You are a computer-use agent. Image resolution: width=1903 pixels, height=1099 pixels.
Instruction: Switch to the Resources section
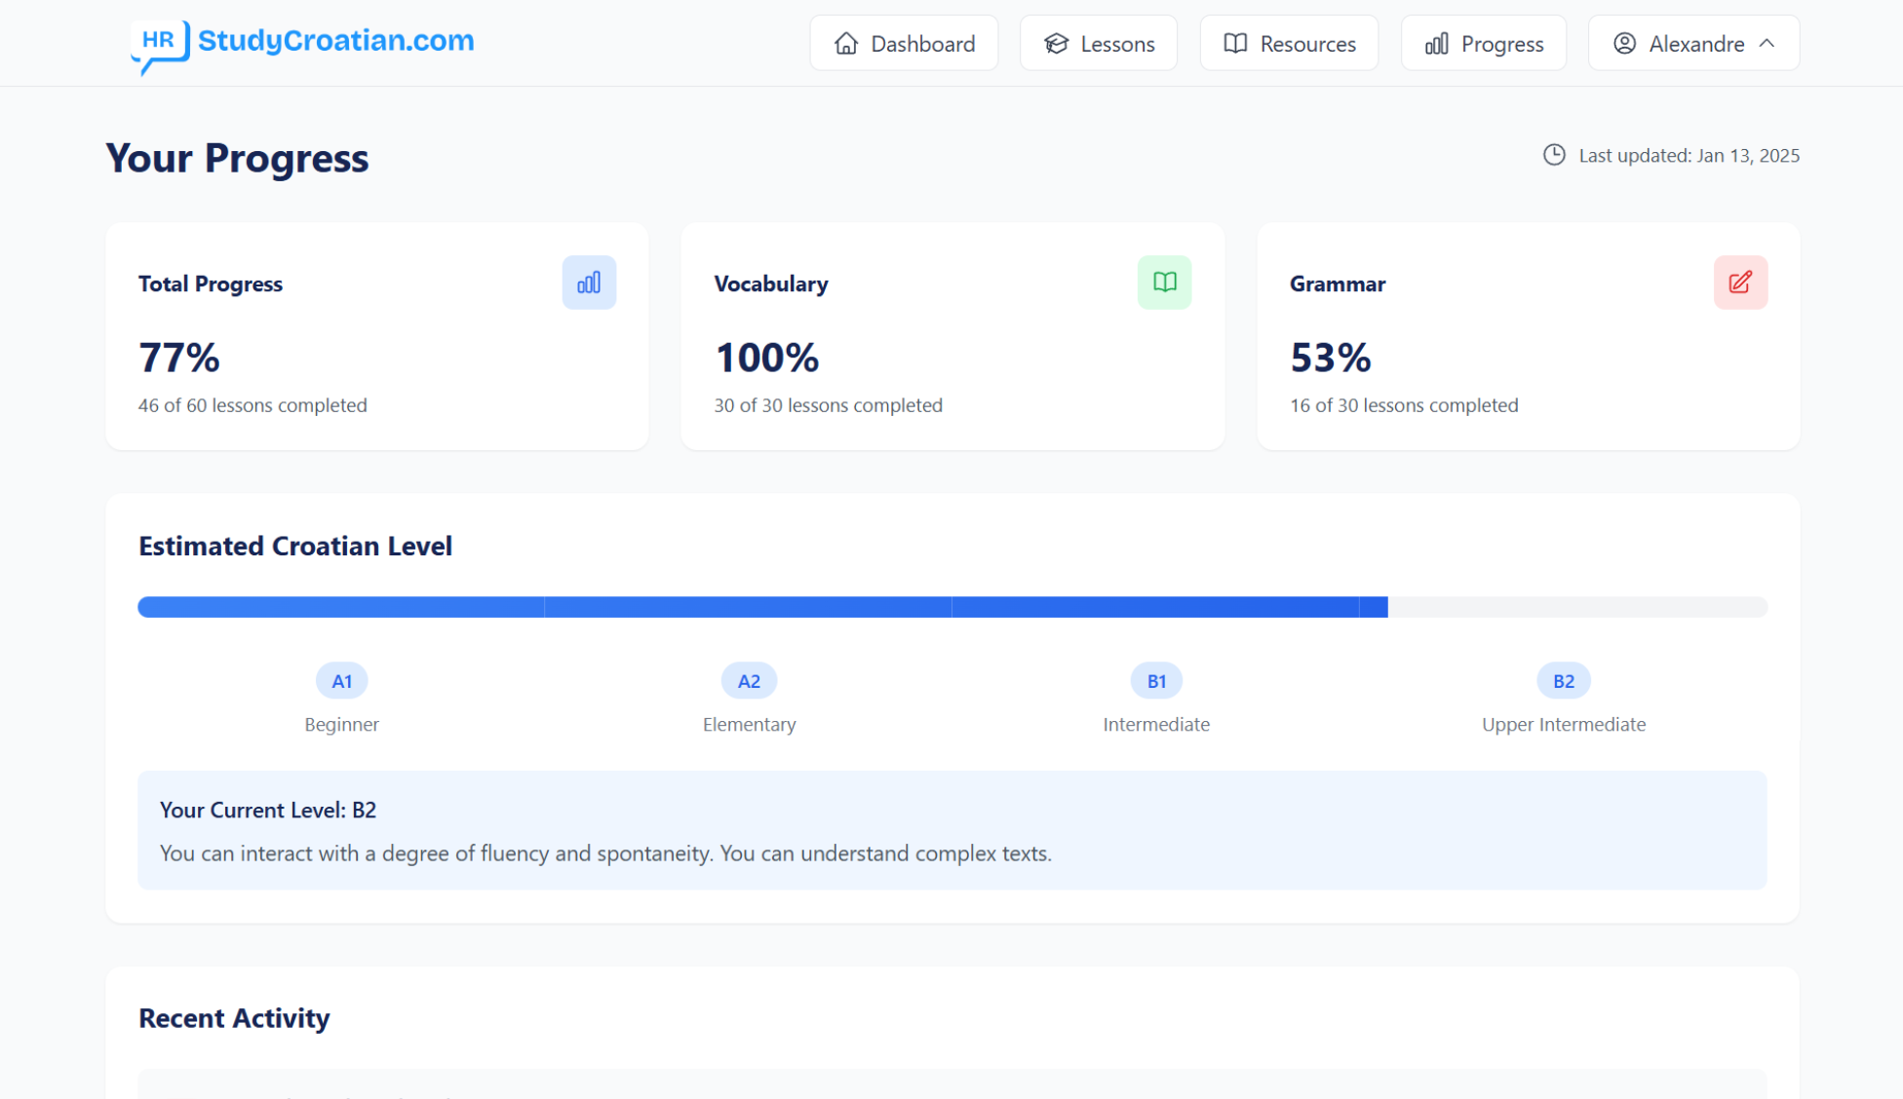point(1288,43)
